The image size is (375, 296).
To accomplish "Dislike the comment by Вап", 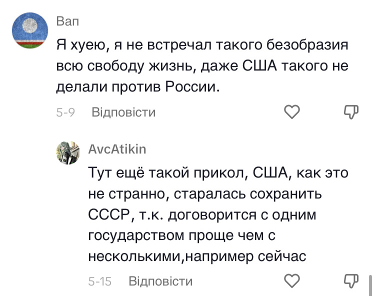I will 352,112.
